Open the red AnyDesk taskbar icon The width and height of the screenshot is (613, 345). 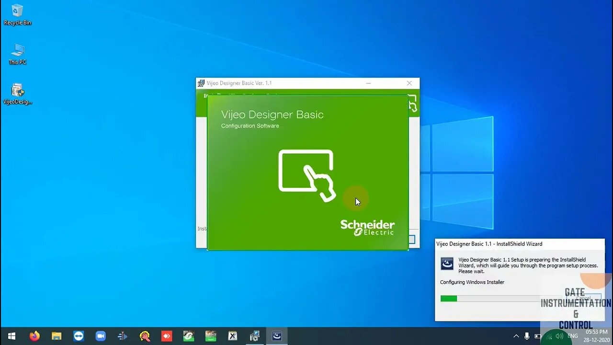point(167,336)
